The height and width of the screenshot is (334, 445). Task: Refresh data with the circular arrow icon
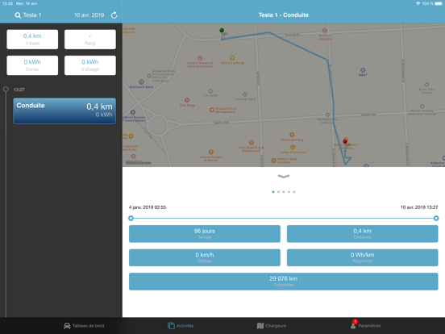(x=114, y=15)
